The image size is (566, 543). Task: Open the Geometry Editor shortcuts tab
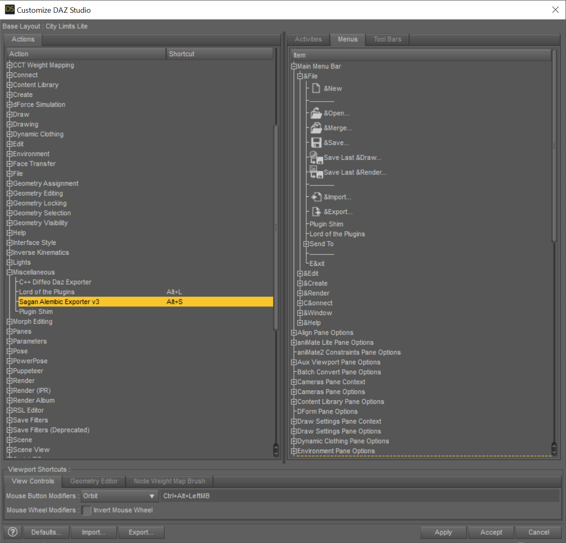pyautogui.click(x=94, y=481)
